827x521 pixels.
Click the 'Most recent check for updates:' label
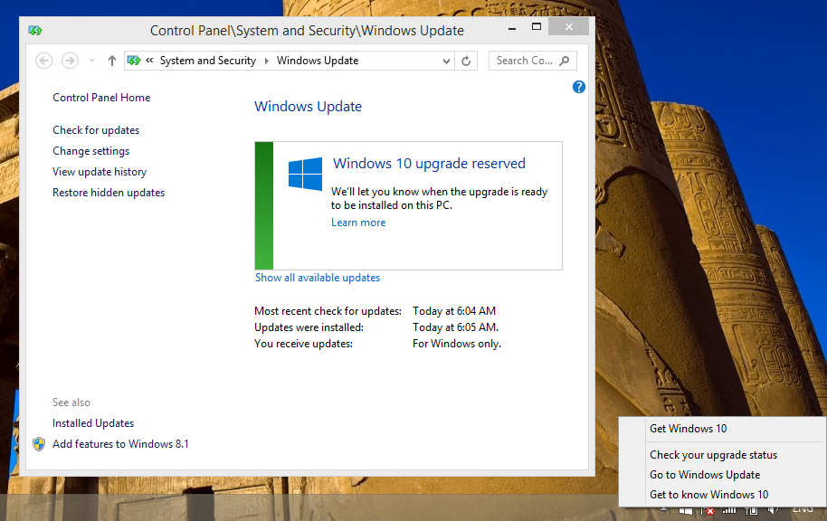pyautogui.click(x=328, y=311)
